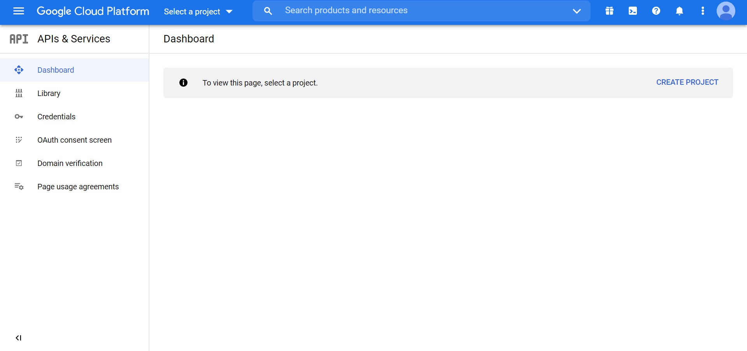Click the info icon in the banner

183,82
